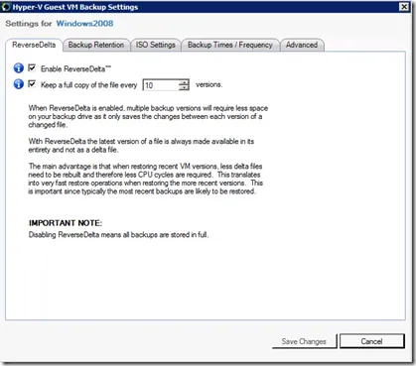Image resolution: width=416 pixels, height=366 pixels.
Task: Select the ReverseDelta tab
Action: point(34,45)
